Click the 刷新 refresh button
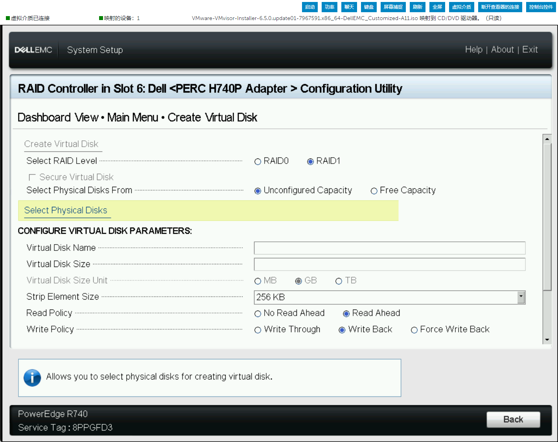Image resolution: width=558 pixels, height=442 pixels. tap(418, 7)
